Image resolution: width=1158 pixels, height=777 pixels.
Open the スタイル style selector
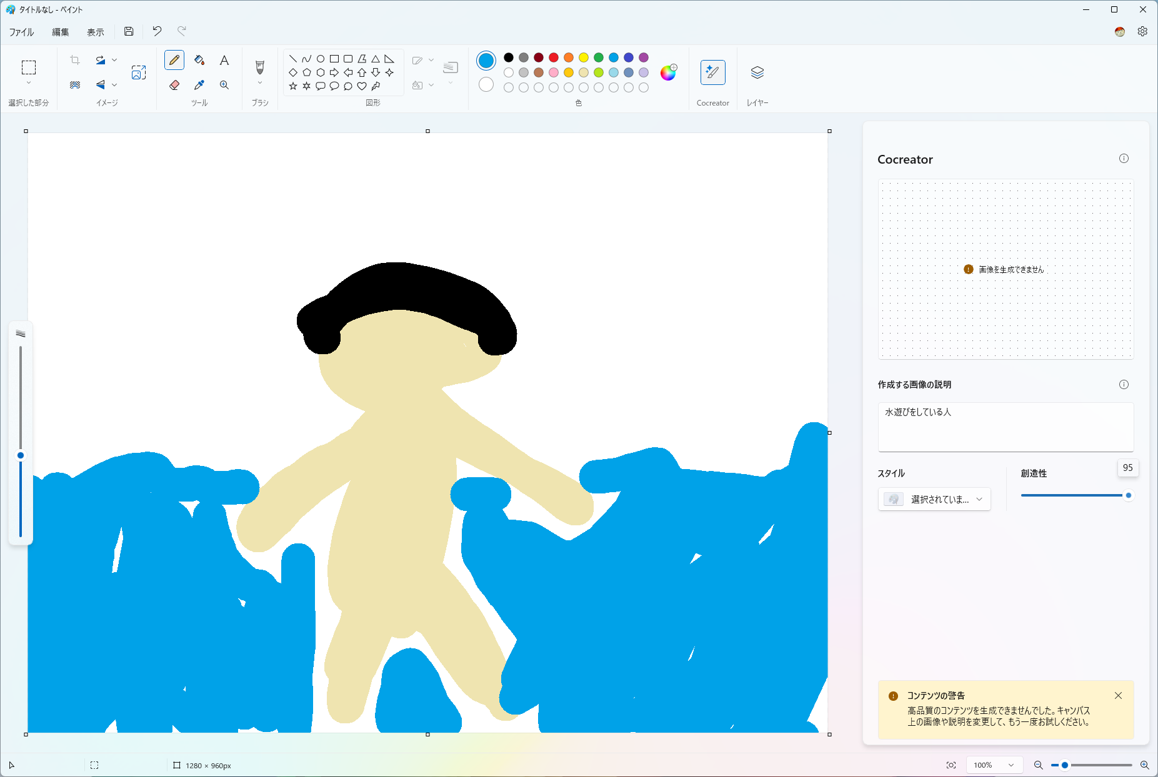click(x=934, y=499)
